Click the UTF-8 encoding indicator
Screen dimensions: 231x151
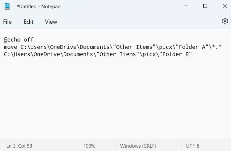192,146
